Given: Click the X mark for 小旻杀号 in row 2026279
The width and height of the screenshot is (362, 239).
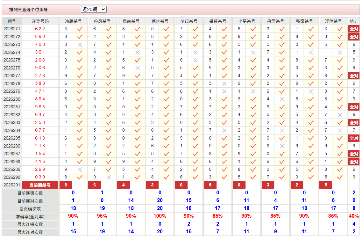Looking at the screenshot, I should pos(253,91).
